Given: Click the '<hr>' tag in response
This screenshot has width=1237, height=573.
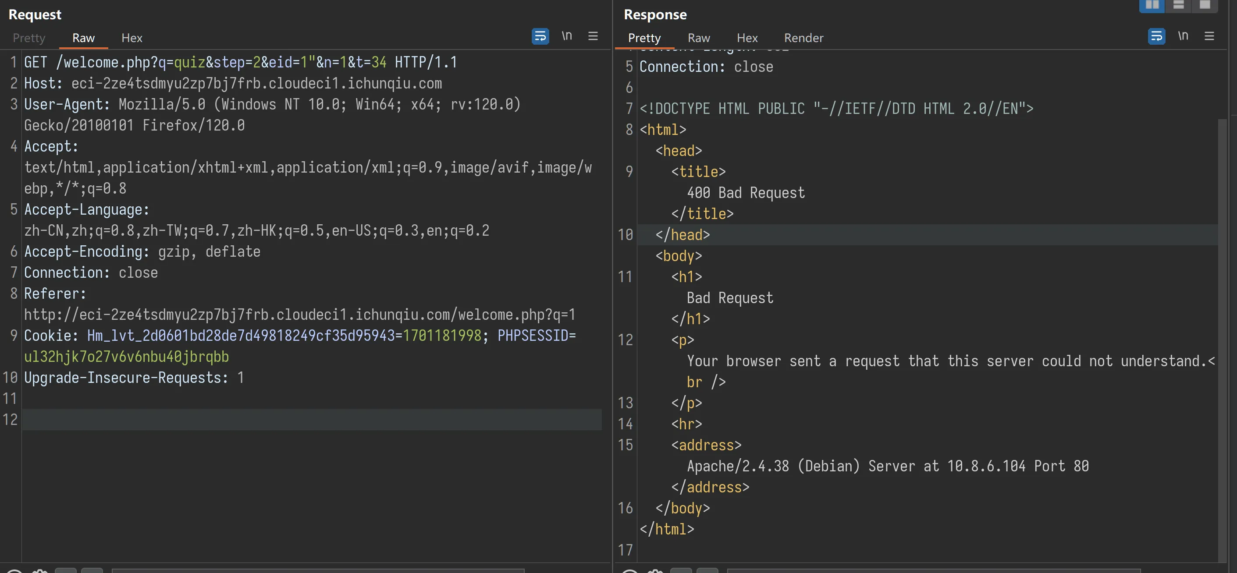Looking at the screenshot, I should [687, 424].
